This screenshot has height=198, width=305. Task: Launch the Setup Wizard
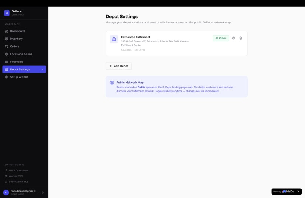click(24, 77)
